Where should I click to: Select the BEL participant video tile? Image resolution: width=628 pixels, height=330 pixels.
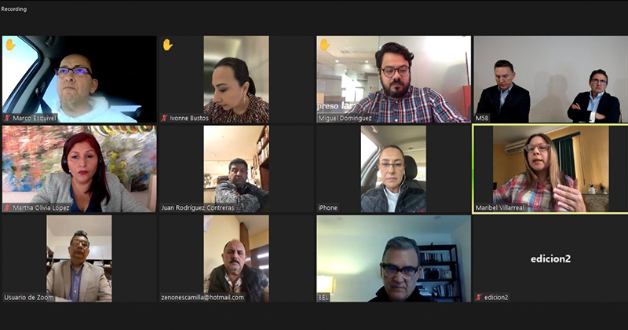[x=394, y=258]
